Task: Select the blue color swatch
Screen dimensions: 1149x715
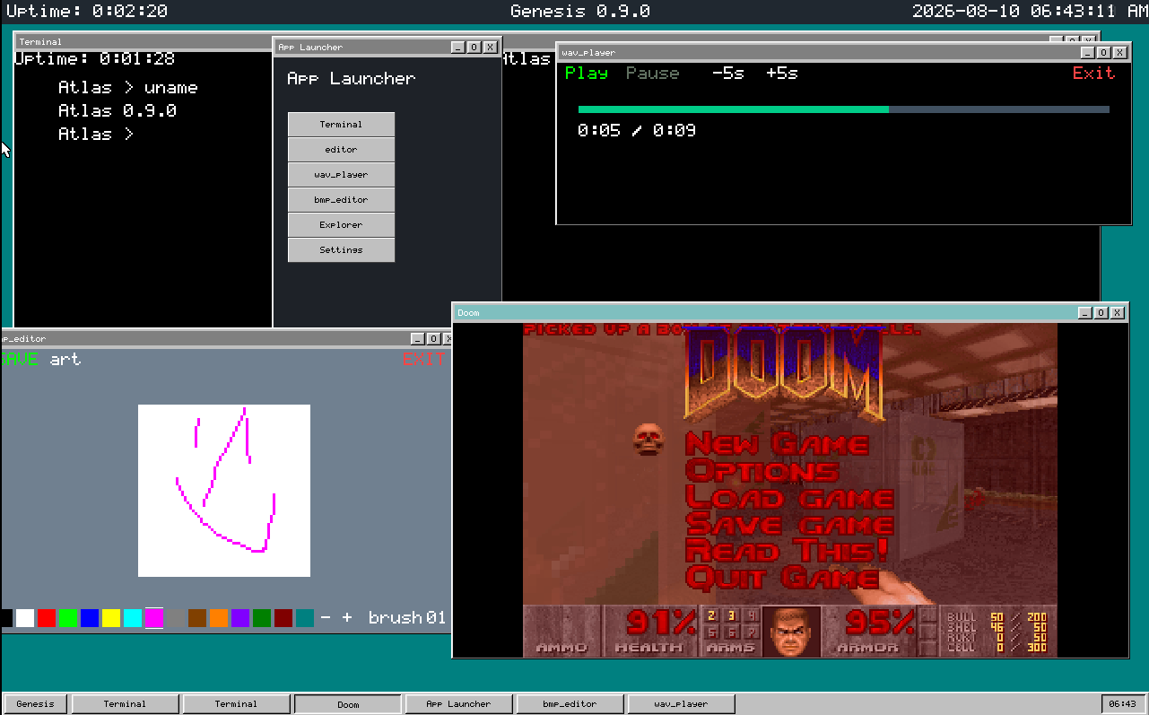Action: [x=90, y=618]
